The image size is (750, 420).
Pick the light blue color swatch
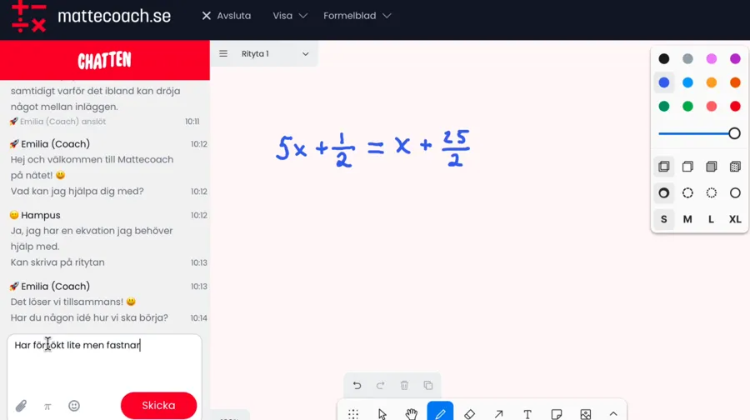(687, 82)
